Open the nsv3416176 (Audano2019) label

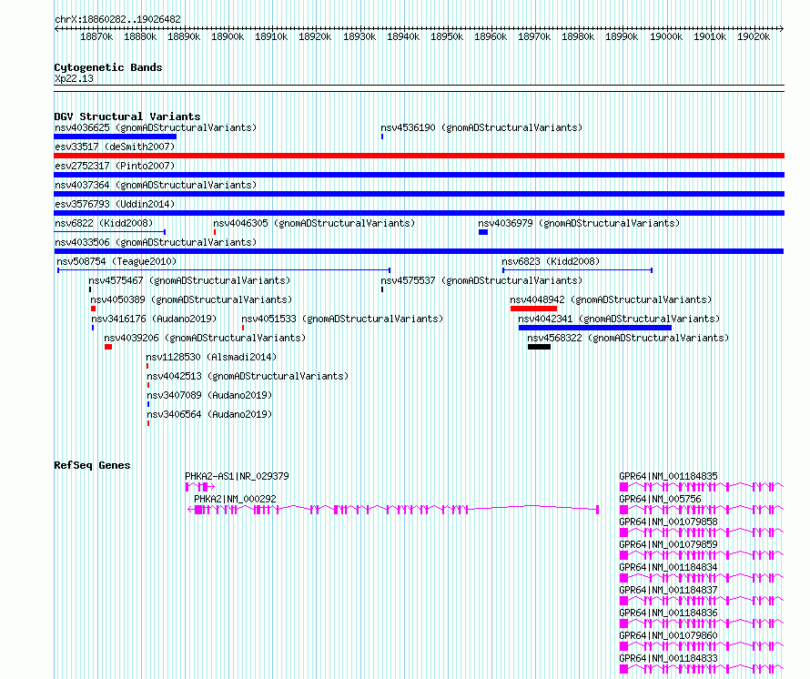[154, 319]
